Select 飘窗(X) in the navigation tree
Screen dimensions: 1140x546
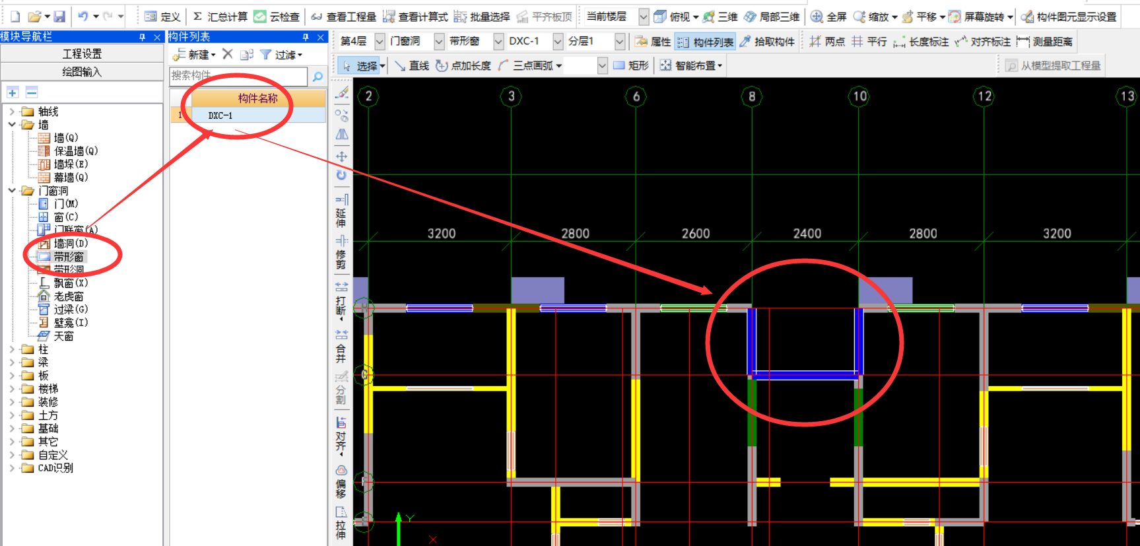point(71,283)
